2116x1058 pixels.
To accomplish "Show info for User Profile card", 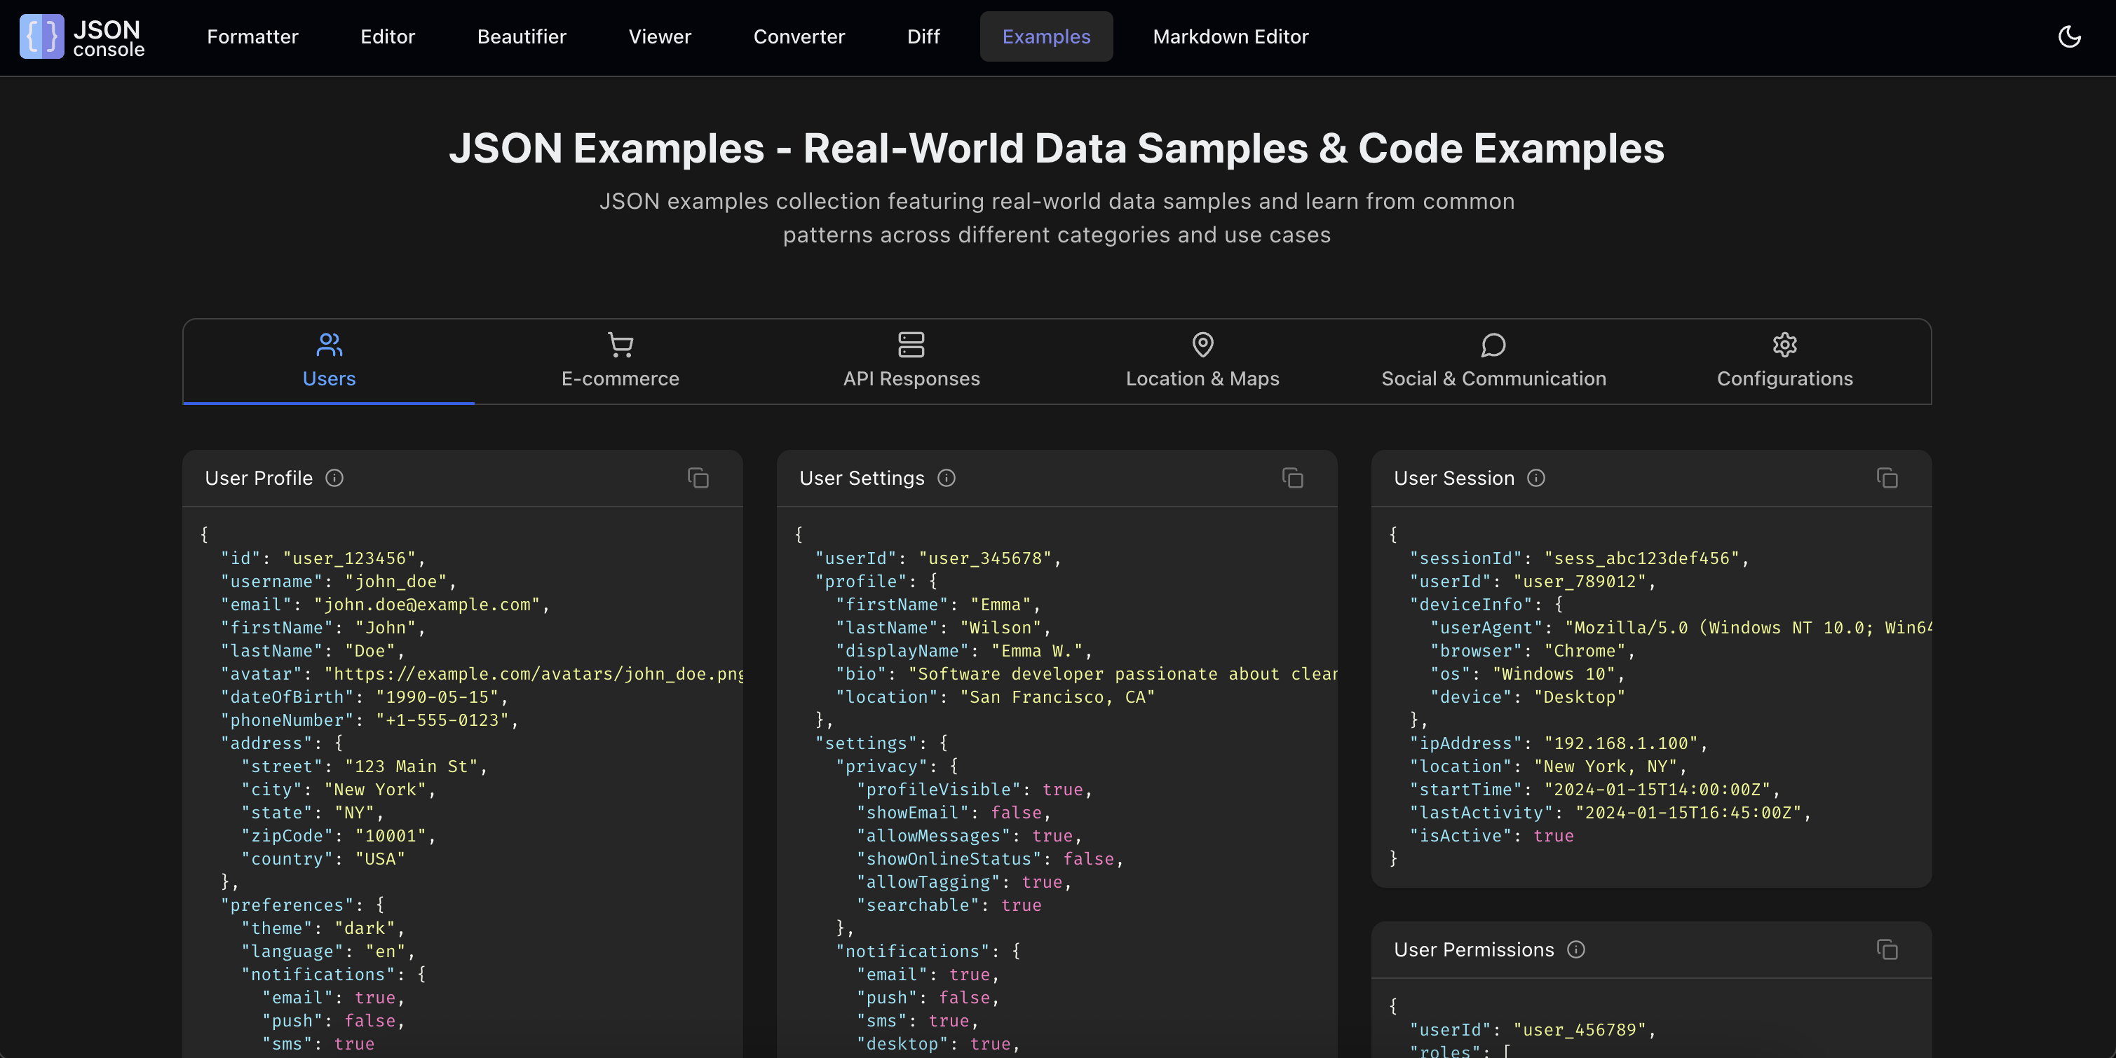I will (x=334, y=478).
